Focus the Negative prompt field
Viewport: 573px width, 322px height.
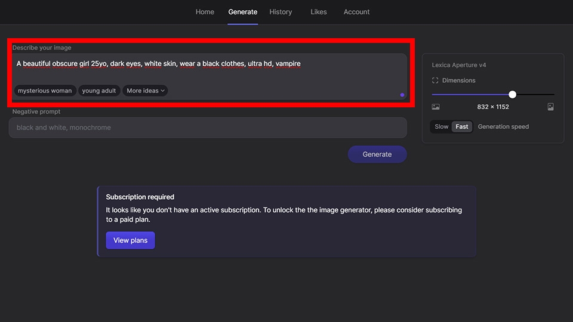tap(208, 128)
